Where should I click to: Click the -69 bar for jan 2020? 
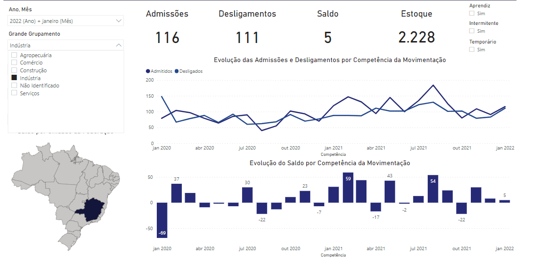(x=162, y=219)
